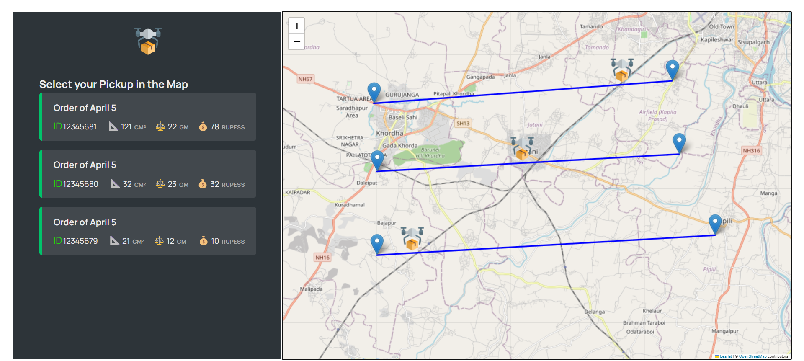Click the area icon for order 12345679
This screenshot has width=804, height=361.
(114, 240)
